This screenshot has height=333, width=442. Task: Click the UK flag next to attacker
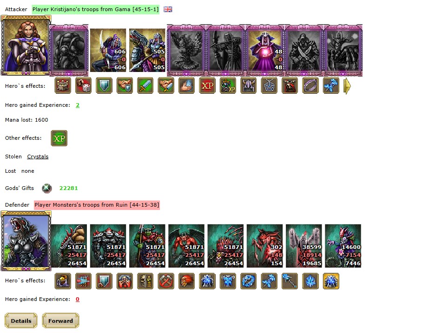point(168,9)
